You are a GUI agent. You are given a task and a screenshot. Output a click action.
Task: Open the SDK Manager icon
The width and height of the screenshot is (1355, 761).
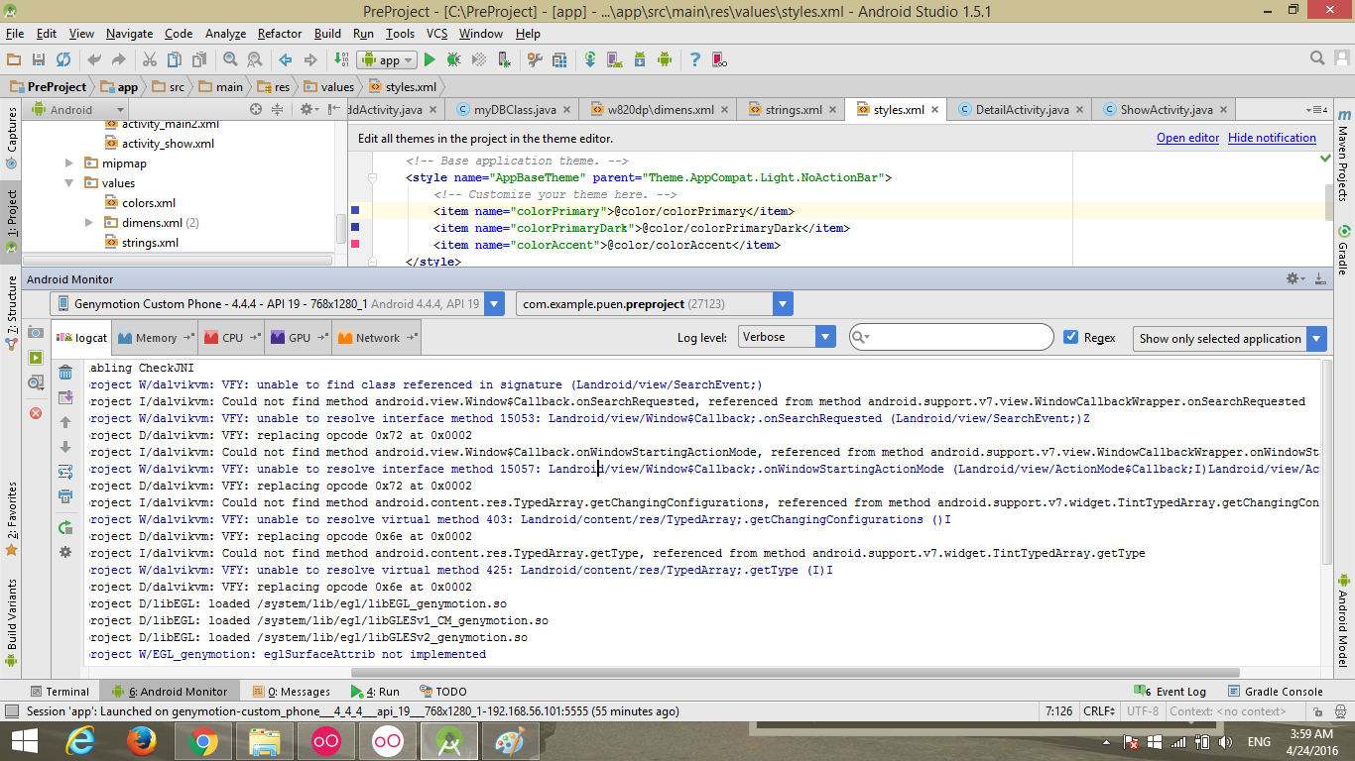[640, 59]
